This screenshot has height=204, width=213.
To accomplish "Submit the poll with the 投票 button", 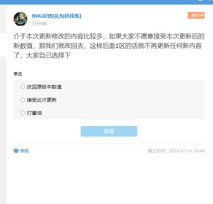I will point(109,131).
